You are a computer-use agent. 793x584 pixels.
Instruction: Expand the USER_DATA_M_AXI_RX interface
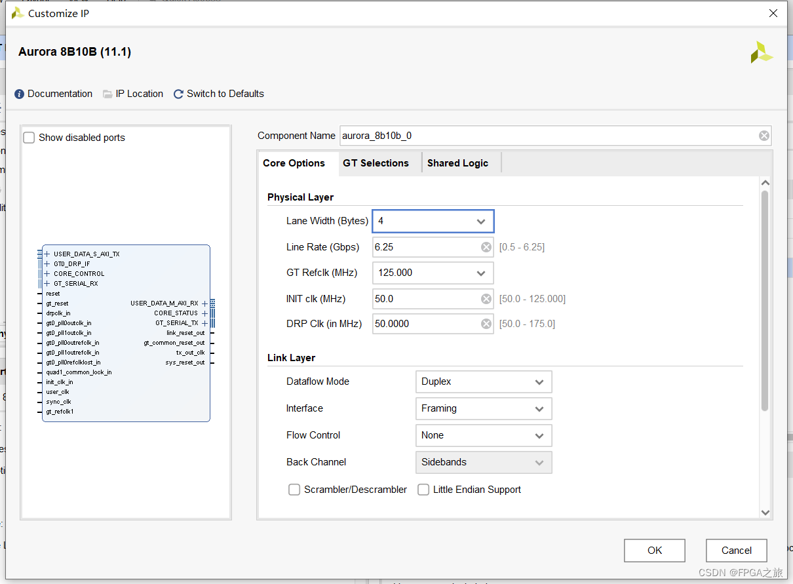205,303
